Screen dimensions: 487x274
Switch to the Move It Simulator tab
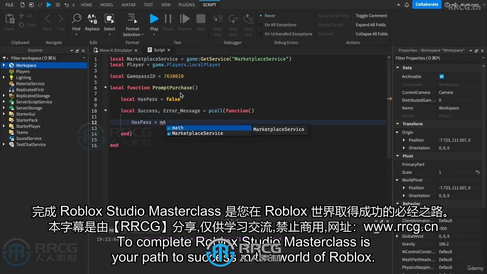(116, 50)
